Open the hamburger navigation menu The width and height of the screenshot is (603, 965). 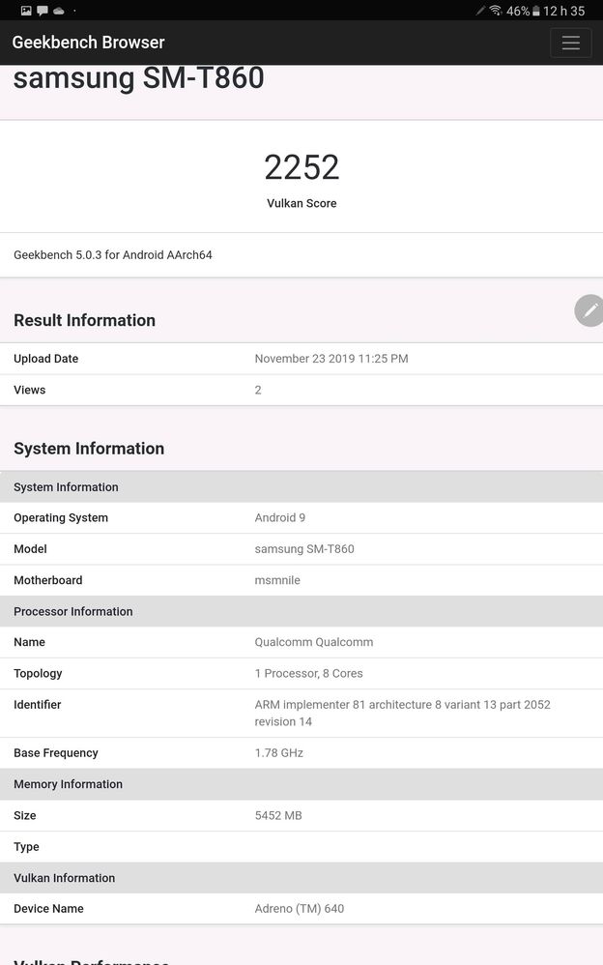570,43
